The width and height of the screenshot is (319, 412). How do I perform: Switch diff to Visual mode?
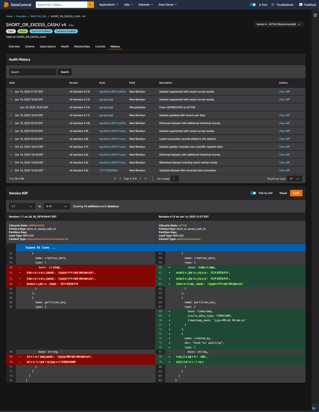pyautogui.click(x=283, y=193)
